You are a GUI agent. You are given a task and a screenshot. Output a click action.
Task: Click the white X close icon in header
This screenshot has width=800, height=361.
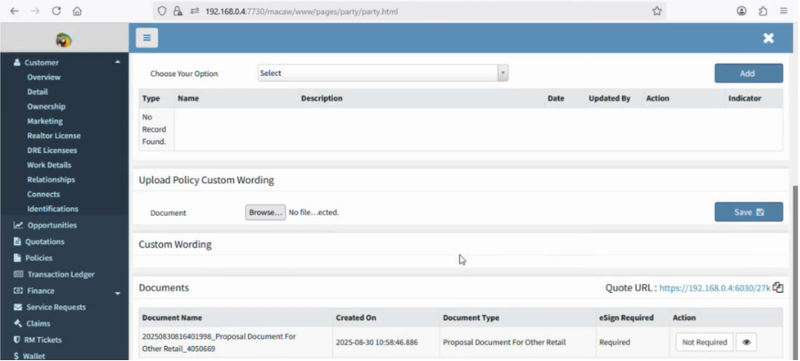(x=768, y=38)
